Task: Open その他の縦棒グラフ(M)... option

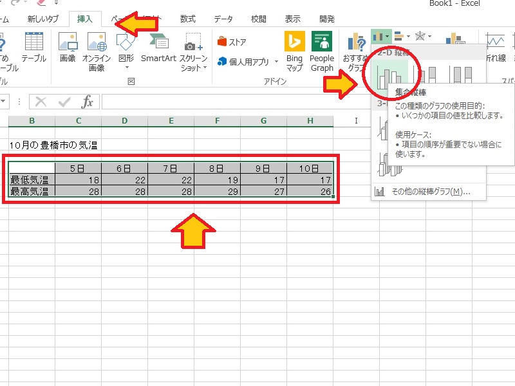Action: tap(423, 191)
